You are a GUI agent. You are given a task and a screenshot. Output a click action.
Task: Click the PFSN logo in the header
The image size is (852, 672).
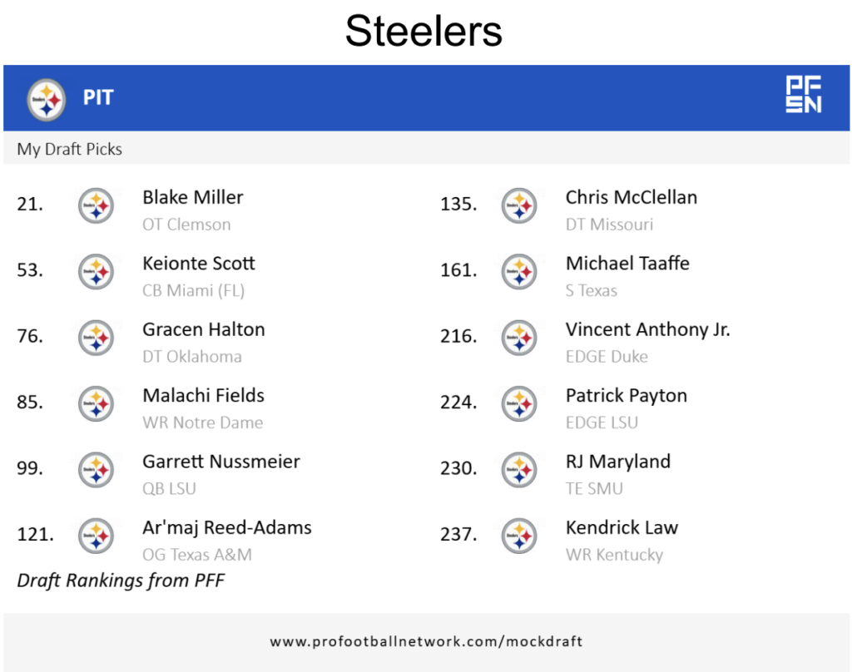(803, 94)
